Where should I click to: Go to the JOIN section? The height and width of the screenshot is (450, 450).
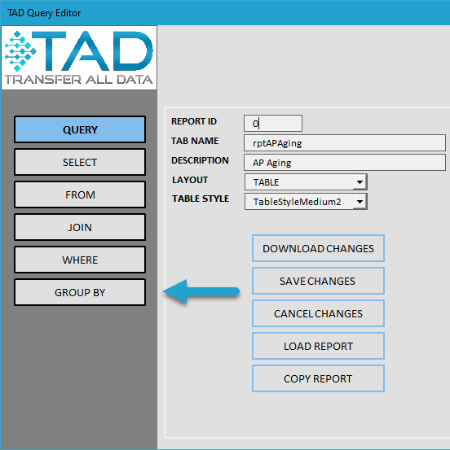click(80, 227)
